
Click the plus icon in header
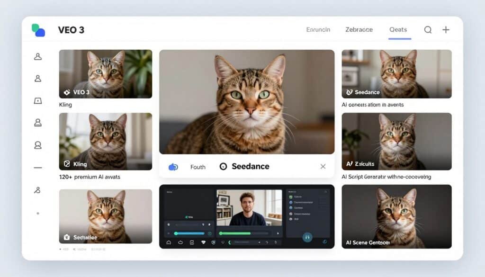[x=446, y=30]
